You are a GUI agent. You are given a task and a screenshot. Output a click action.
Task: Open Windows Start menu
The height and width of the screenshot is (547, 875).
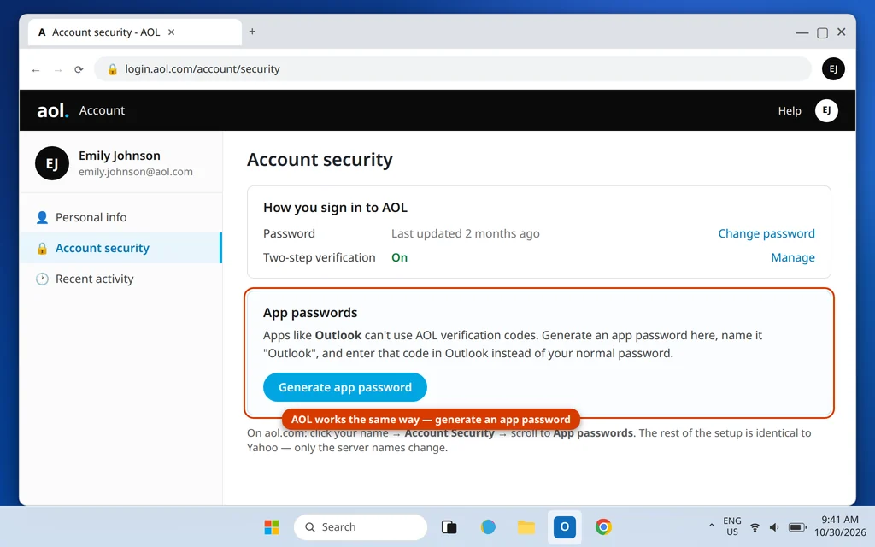click(x=272, y=526)
